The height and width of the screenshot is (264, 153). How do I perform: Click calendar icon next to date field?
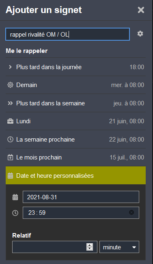tap(15, 197)
